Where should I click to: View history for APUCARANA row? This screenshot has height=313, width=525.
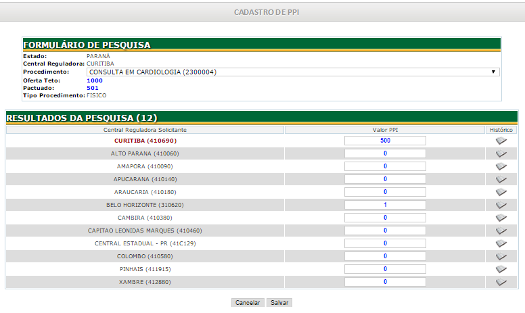coord(501,179)
